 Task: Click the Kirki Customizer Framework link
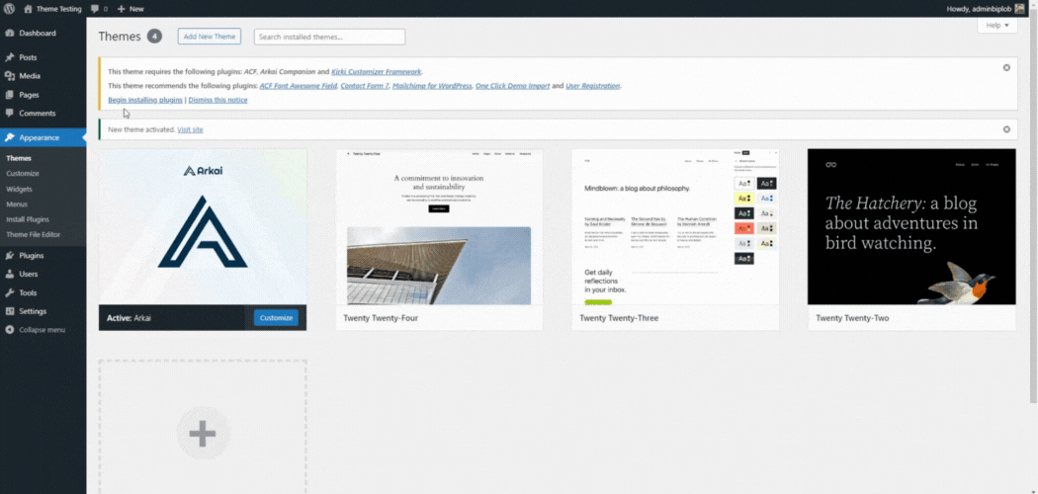(x=376, y=71)
